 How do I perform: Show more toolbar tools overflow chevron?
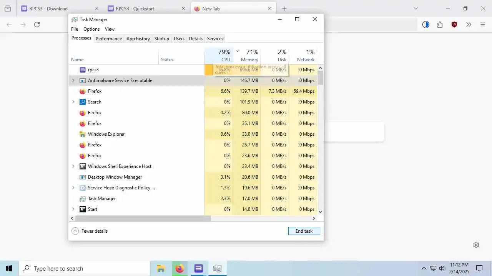(x=469, y=25)
